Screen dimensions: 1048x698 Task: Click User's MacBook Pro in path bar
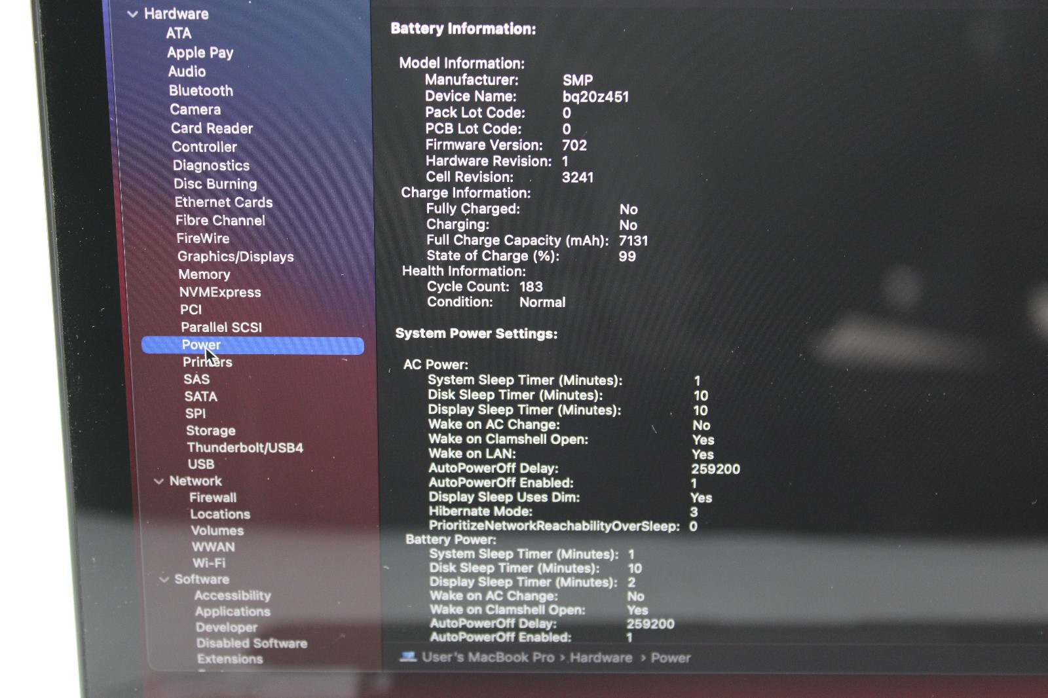click(x=488, y=657)
